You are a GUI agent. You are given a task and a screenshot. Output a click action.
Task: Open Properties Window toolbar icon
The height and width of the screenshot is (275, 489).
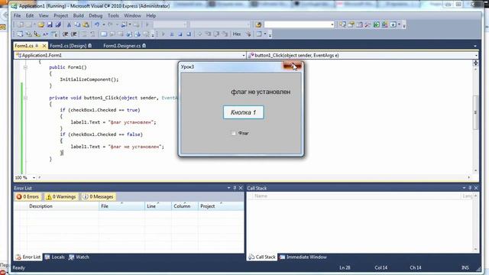(351, 24)
